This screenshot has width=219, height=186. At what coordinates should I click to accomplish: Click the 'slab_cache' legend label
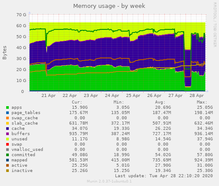click(25, 123)
